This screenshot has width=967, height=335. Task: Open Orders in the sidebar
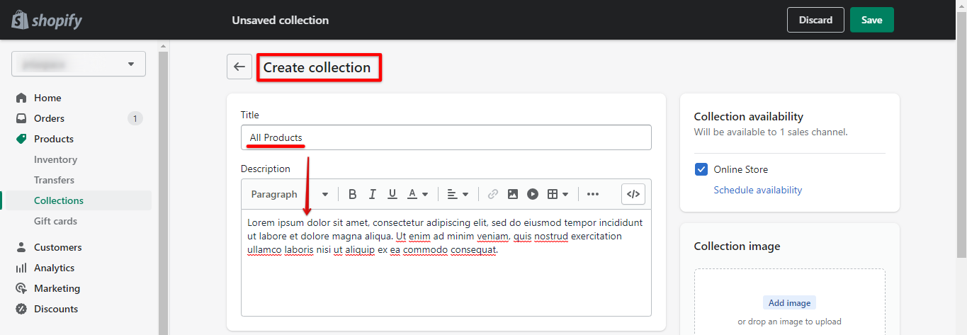tap(49, 118)
